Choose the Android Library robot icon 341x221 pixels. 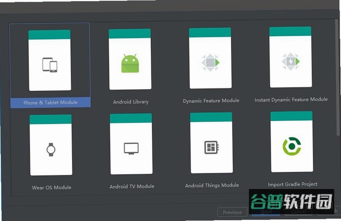(x=130, y=64)
